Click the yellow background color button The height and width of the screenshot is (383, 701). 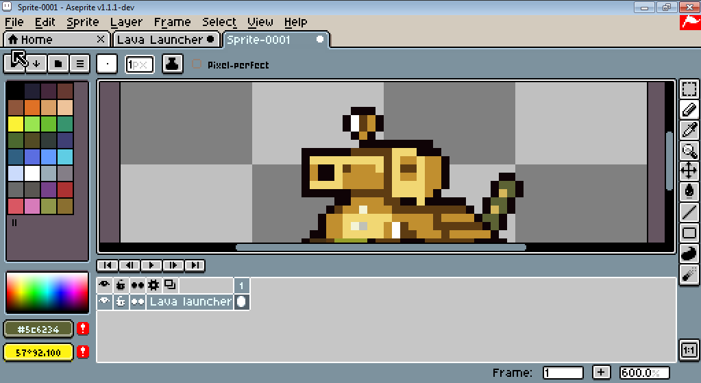(x=38, y=353)
